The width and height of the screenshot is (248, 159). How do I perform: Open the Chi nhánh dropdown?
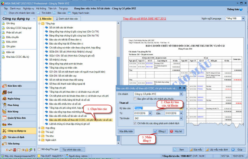(x=181, y=94)
